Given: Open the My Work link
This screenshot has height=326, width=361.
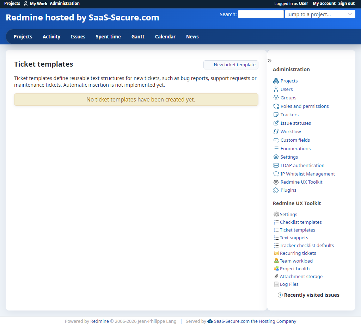Looking at the screenshot, I should [x=39, y=4].
